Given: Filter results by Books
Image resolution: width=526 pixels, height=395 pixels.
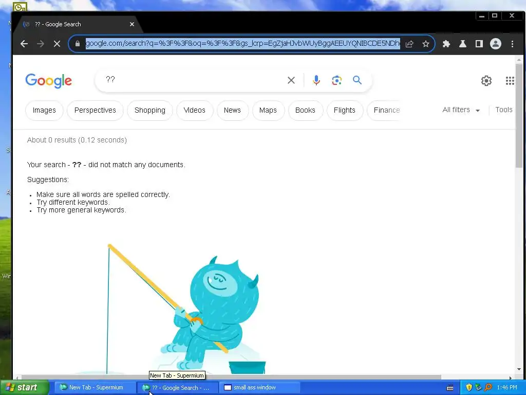Looking at the screenshot, I should point(305,110).
